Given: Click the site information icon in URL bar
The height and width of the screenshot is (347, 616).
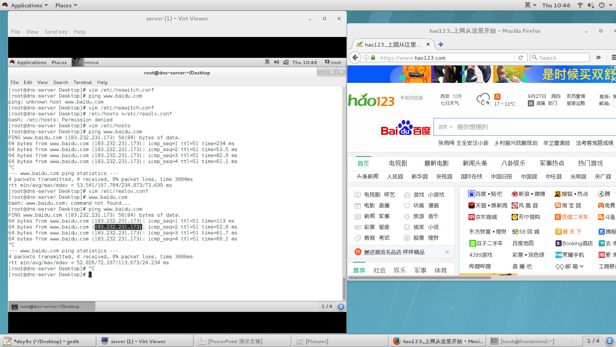Looking at the screenshot, I should point(366,57).
